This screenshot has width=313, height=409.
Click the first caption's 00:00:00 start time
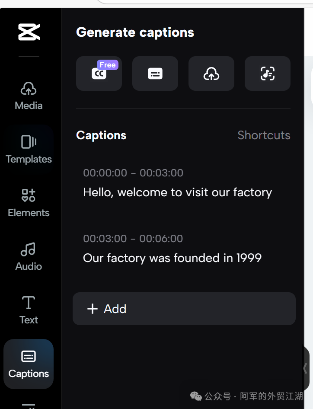click(x=105, y=173)
